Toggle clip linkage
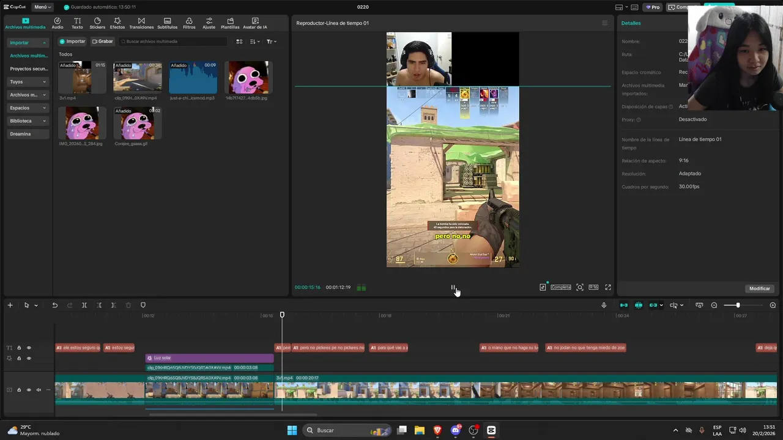The image size is (783, 440). pos(653,305)
